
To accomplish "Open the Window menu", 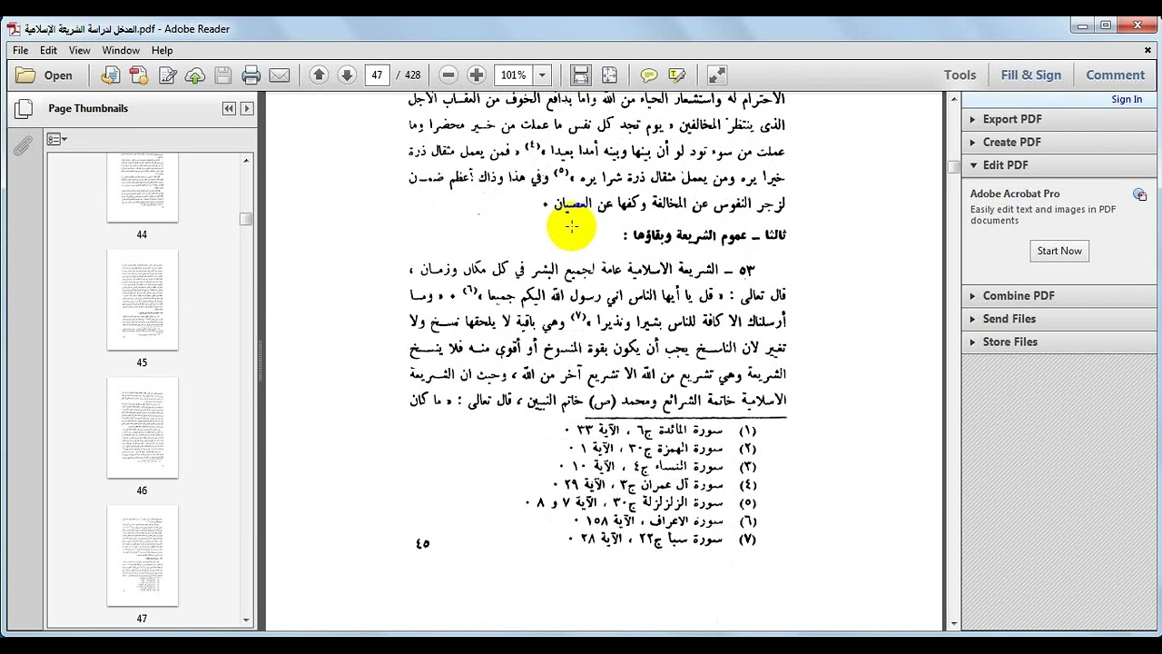I will coord(121,51).
